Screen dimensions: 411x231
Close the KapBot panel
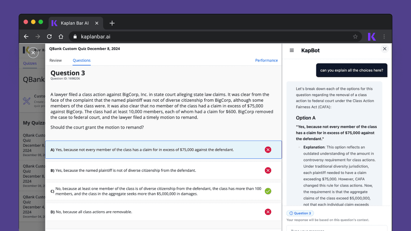pyautogui.click(x=384, y=49)
